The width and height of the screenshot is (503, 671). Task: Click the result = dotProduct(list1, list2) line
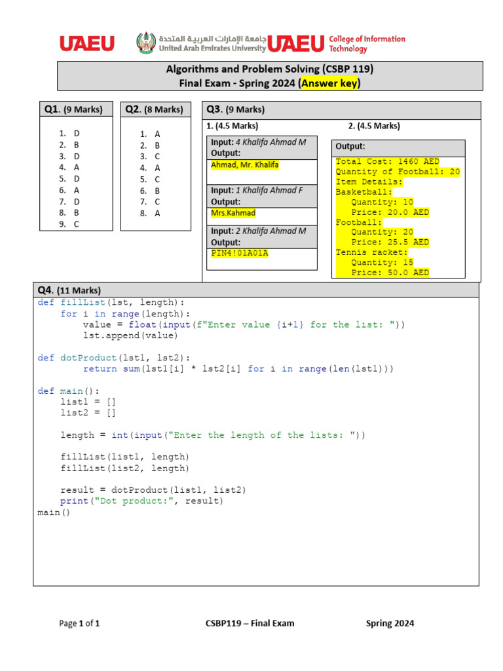[153, 490]
